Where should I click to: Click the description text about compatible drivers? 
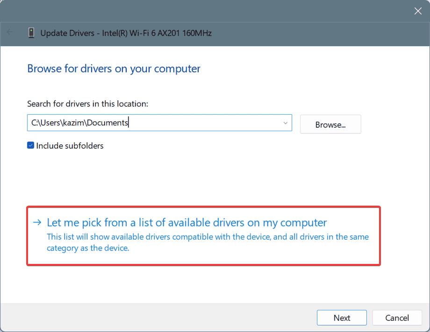(x=208, y=242)
